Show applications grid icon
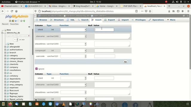The height and width of the screenshot is (107, 191). point(188,104)
